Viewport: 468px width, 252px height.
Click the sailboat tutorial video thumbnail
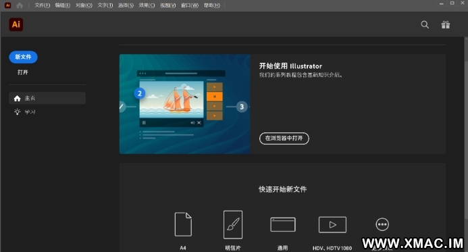click(172, 99)
